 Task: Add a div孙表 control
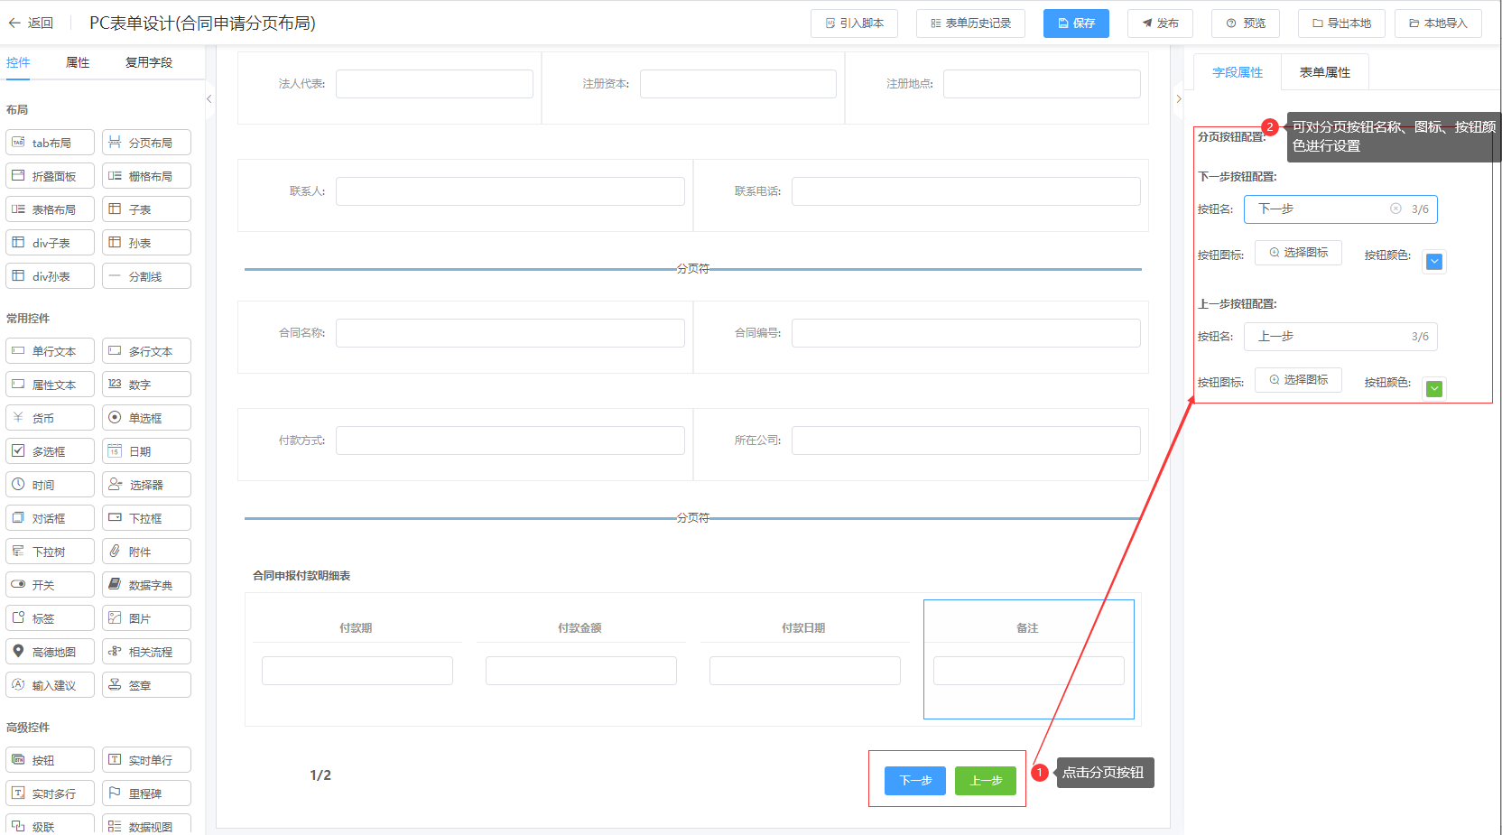[50, 276]
